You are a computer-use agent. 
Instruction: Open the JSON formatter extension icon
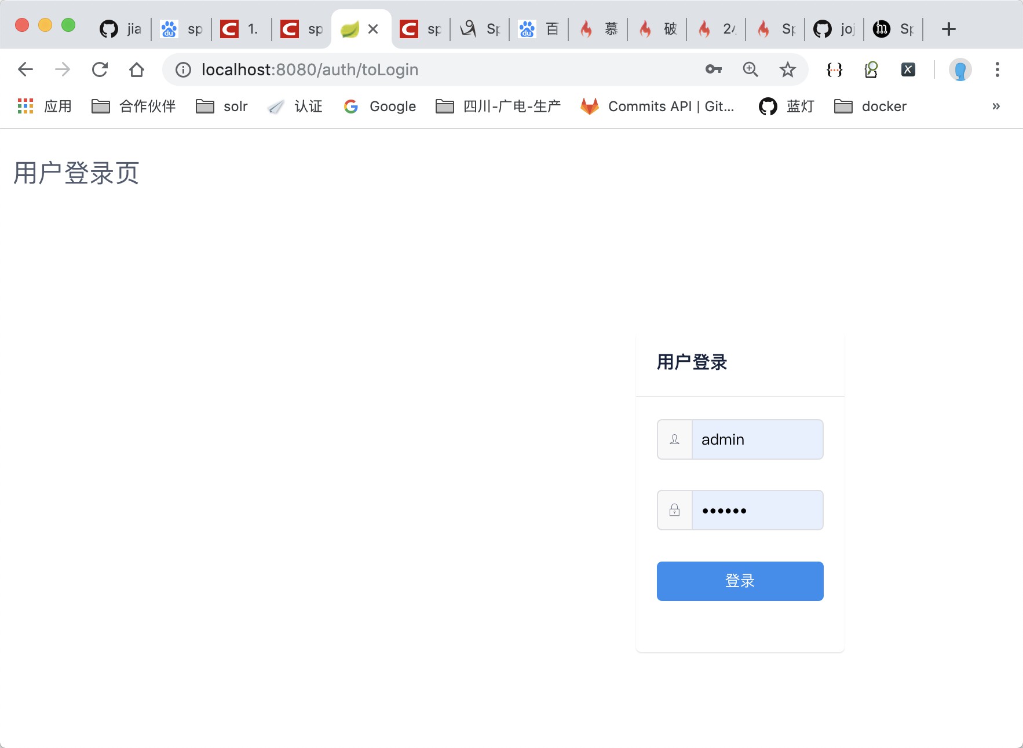pos(832,69)
